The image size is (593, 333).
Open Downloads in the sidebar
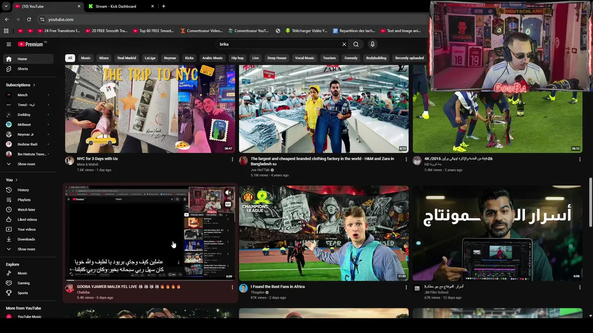pyautogui.click(x=27, y=239)
